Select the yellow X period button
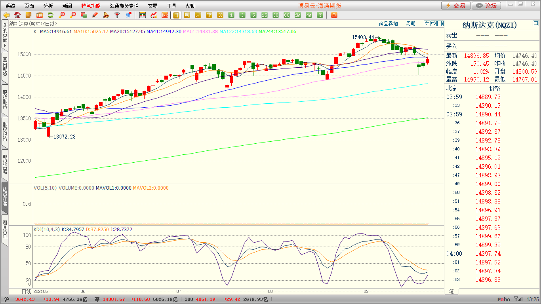541x304 pixels. click(220, 15)
